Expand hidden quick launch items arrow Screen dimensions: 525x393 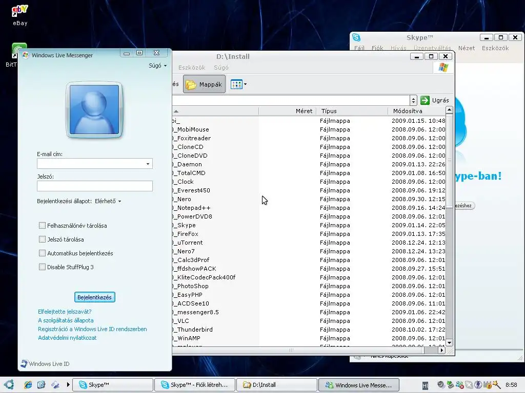coord(68,385)
